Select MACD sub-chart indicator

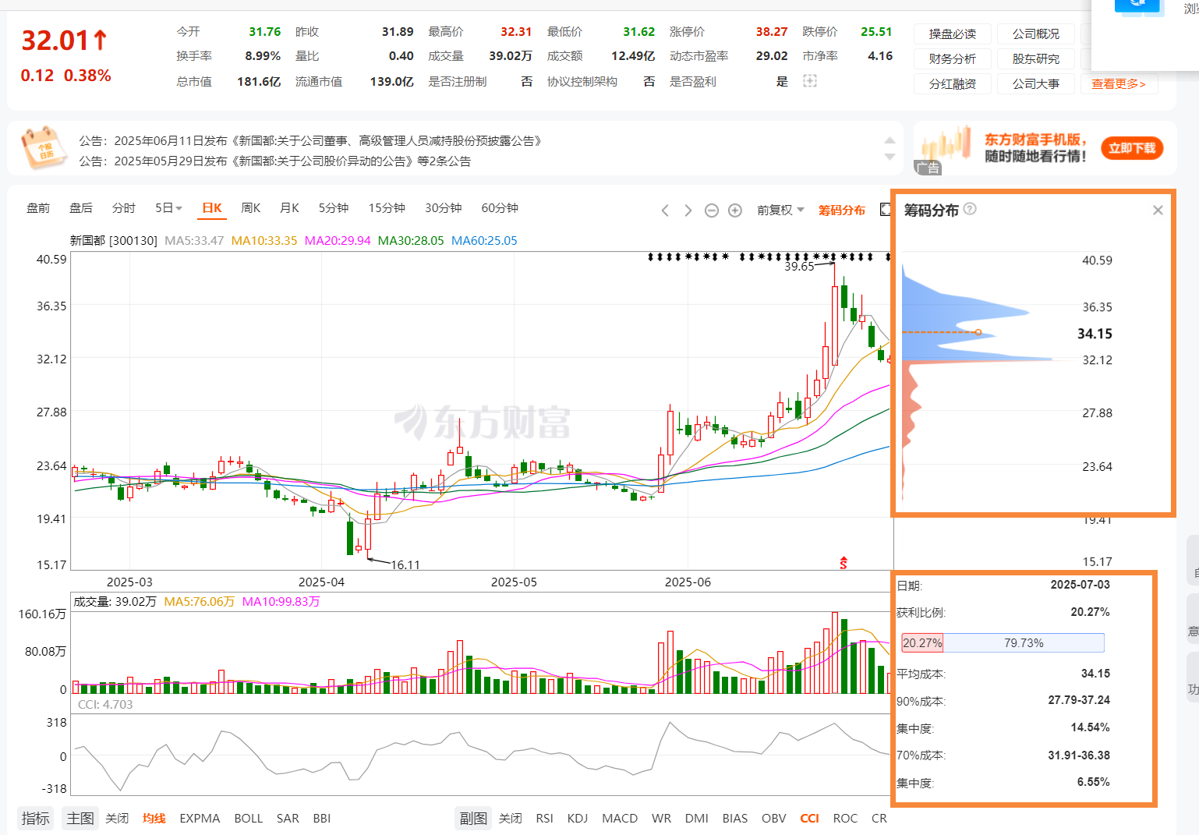pyautogui.click(x=620, y=819)
